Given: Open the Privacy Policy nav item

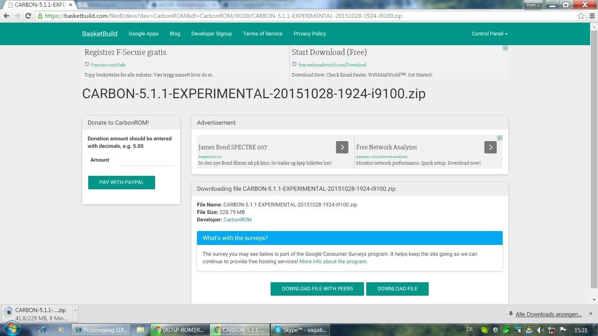Looking at the screenshot, I should pyautogui.click(x=310, y=34).
